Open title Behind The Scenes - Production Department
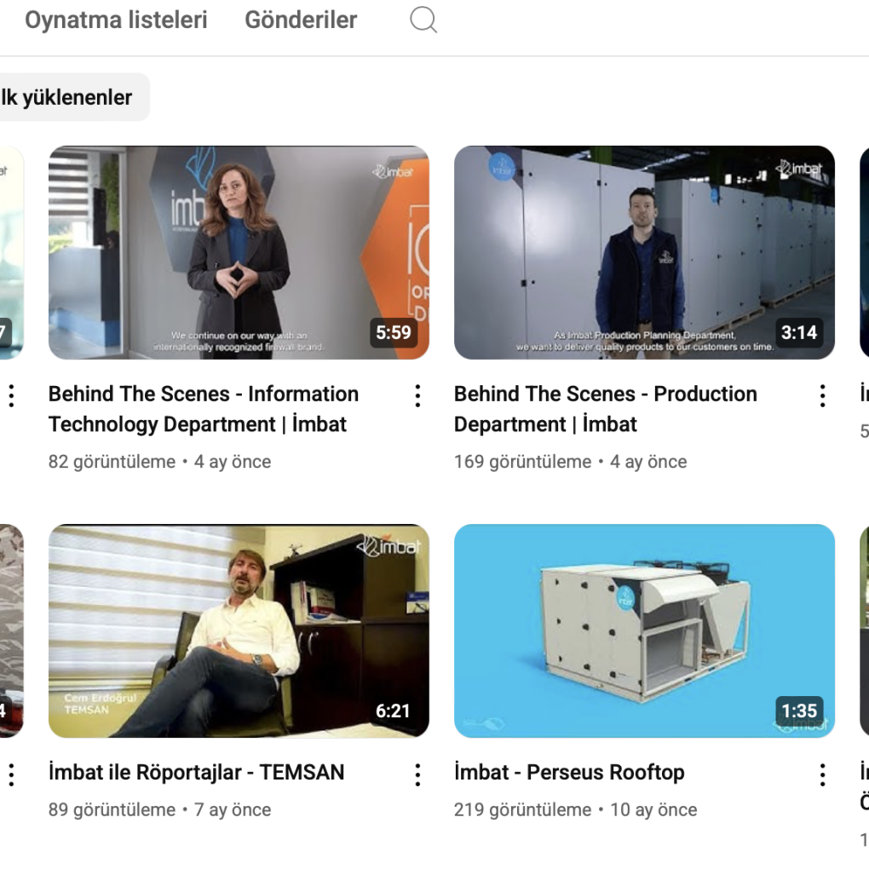869x869 pixels. point(605,409)
